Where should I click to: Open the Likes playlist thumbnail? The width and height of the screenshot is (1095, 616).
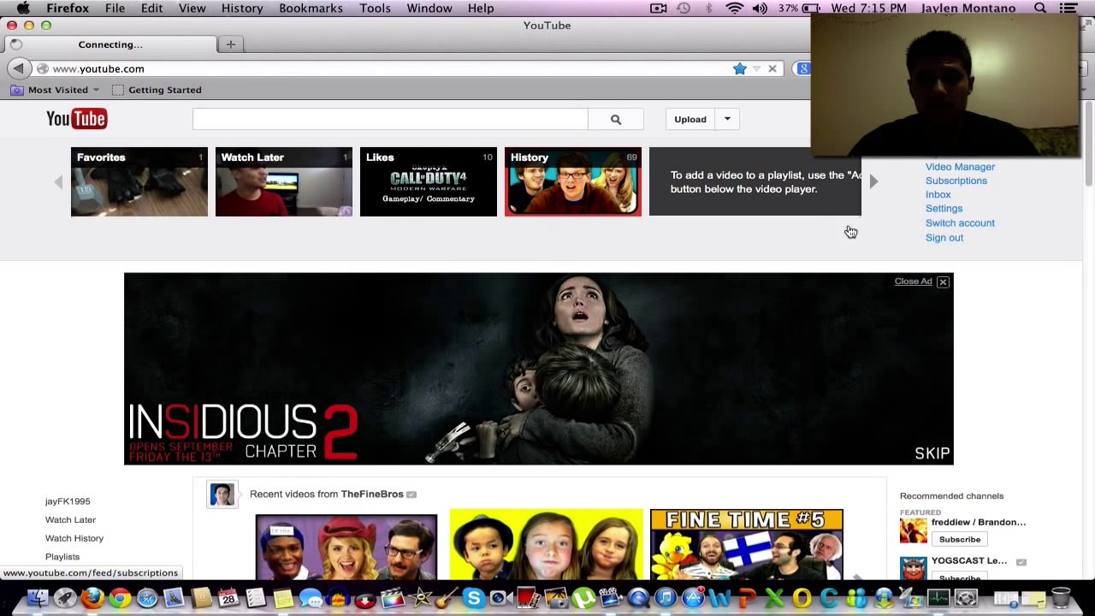[429, 181]
